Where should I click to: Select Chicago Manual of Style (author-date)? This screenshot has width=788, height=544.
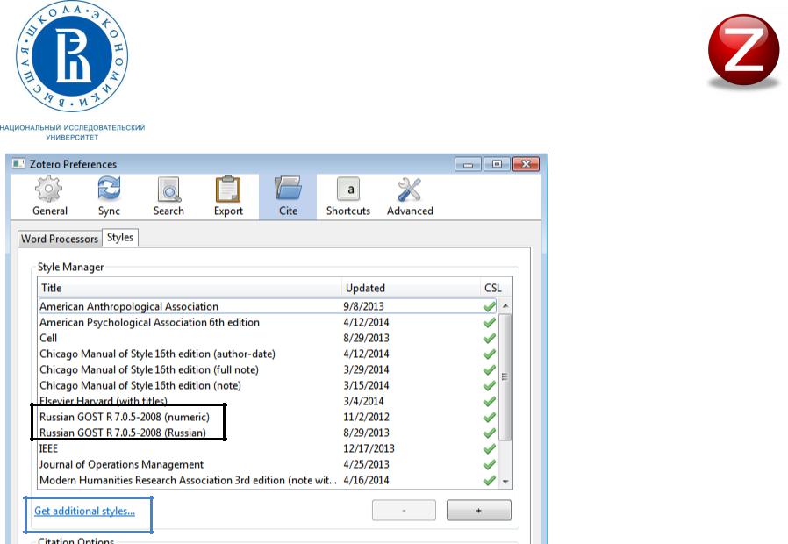coord(268,354)
